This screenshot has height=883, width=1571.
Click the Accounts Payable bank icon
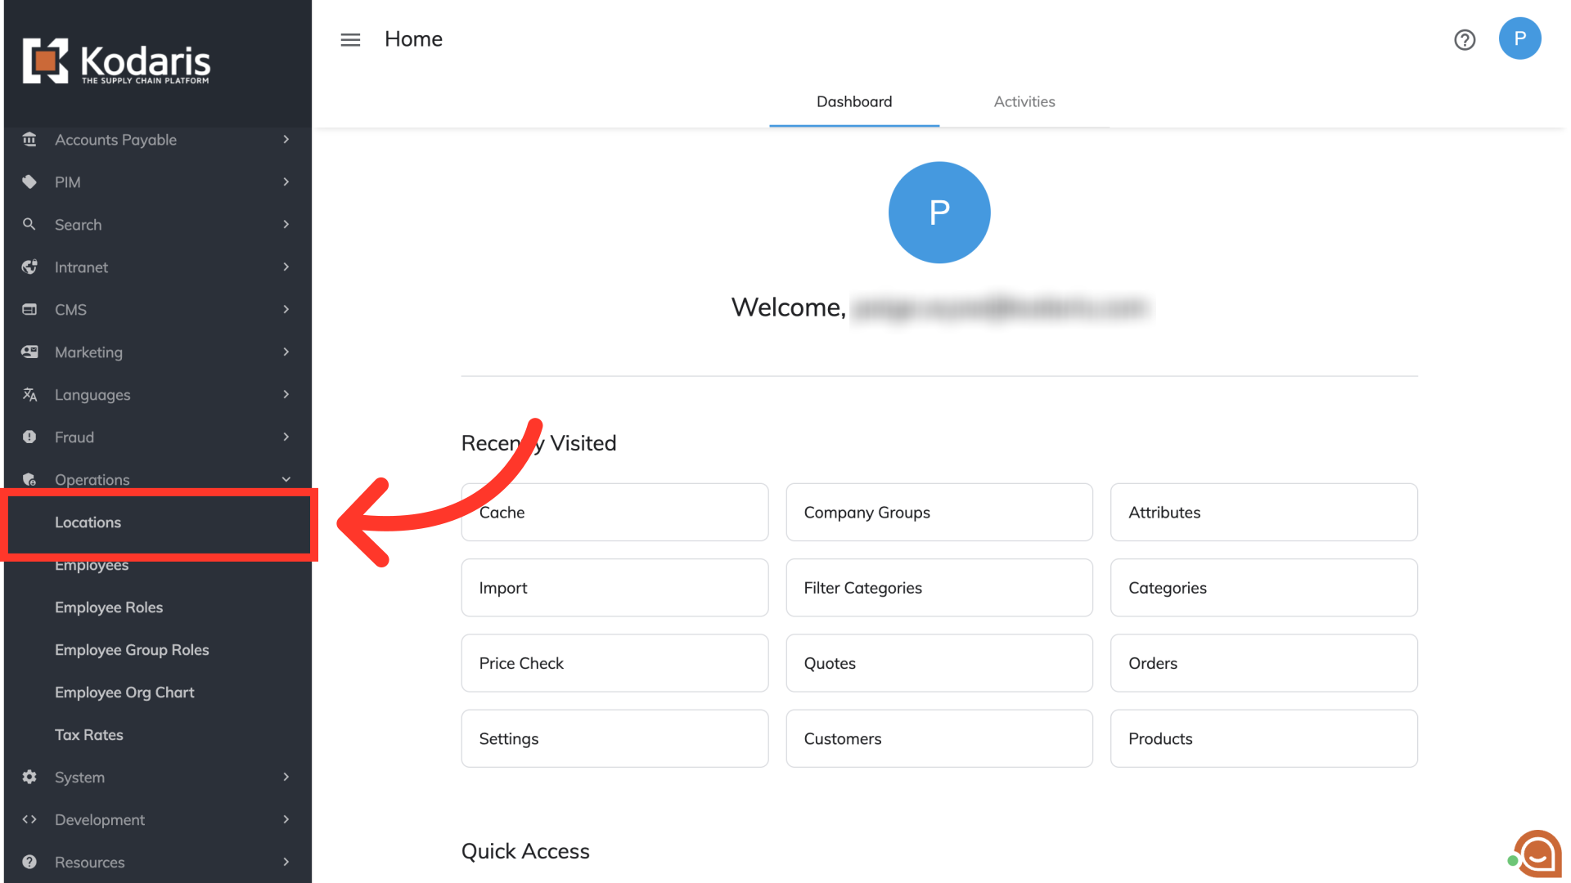[29, 140]
